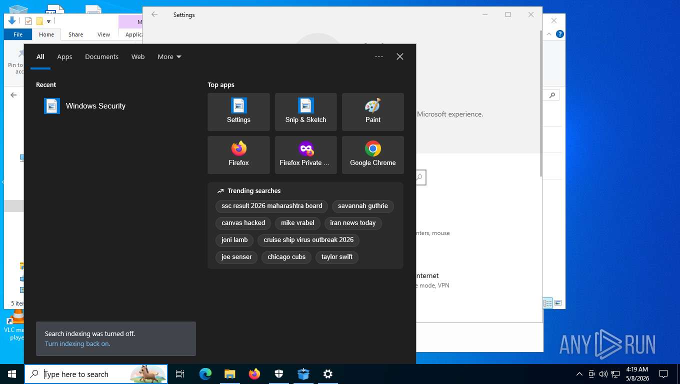Image resolution: width=680 pixels, height=384 pixels.
Task: Switch to details view in Explorer
Action: click(547, 303)
